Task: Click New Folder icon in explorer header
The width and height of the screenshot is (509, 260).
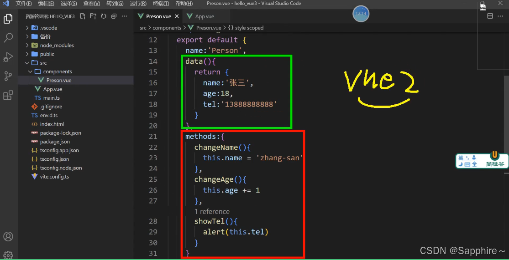Action: coord(93,16)
